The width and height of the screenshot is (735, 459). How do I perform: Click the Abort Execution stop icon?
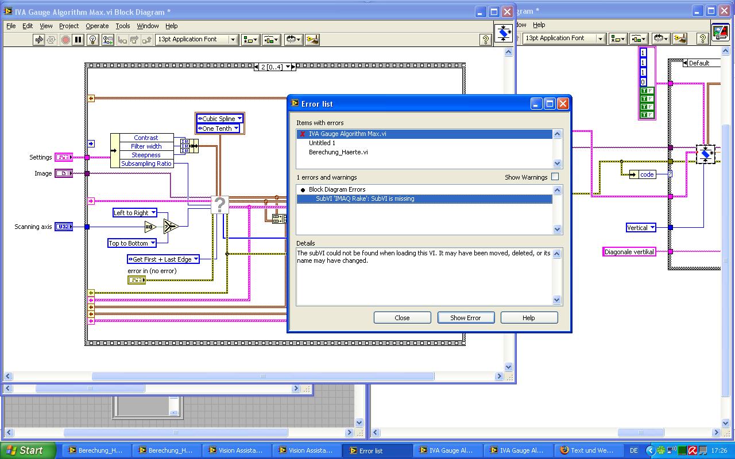[65, 40]
